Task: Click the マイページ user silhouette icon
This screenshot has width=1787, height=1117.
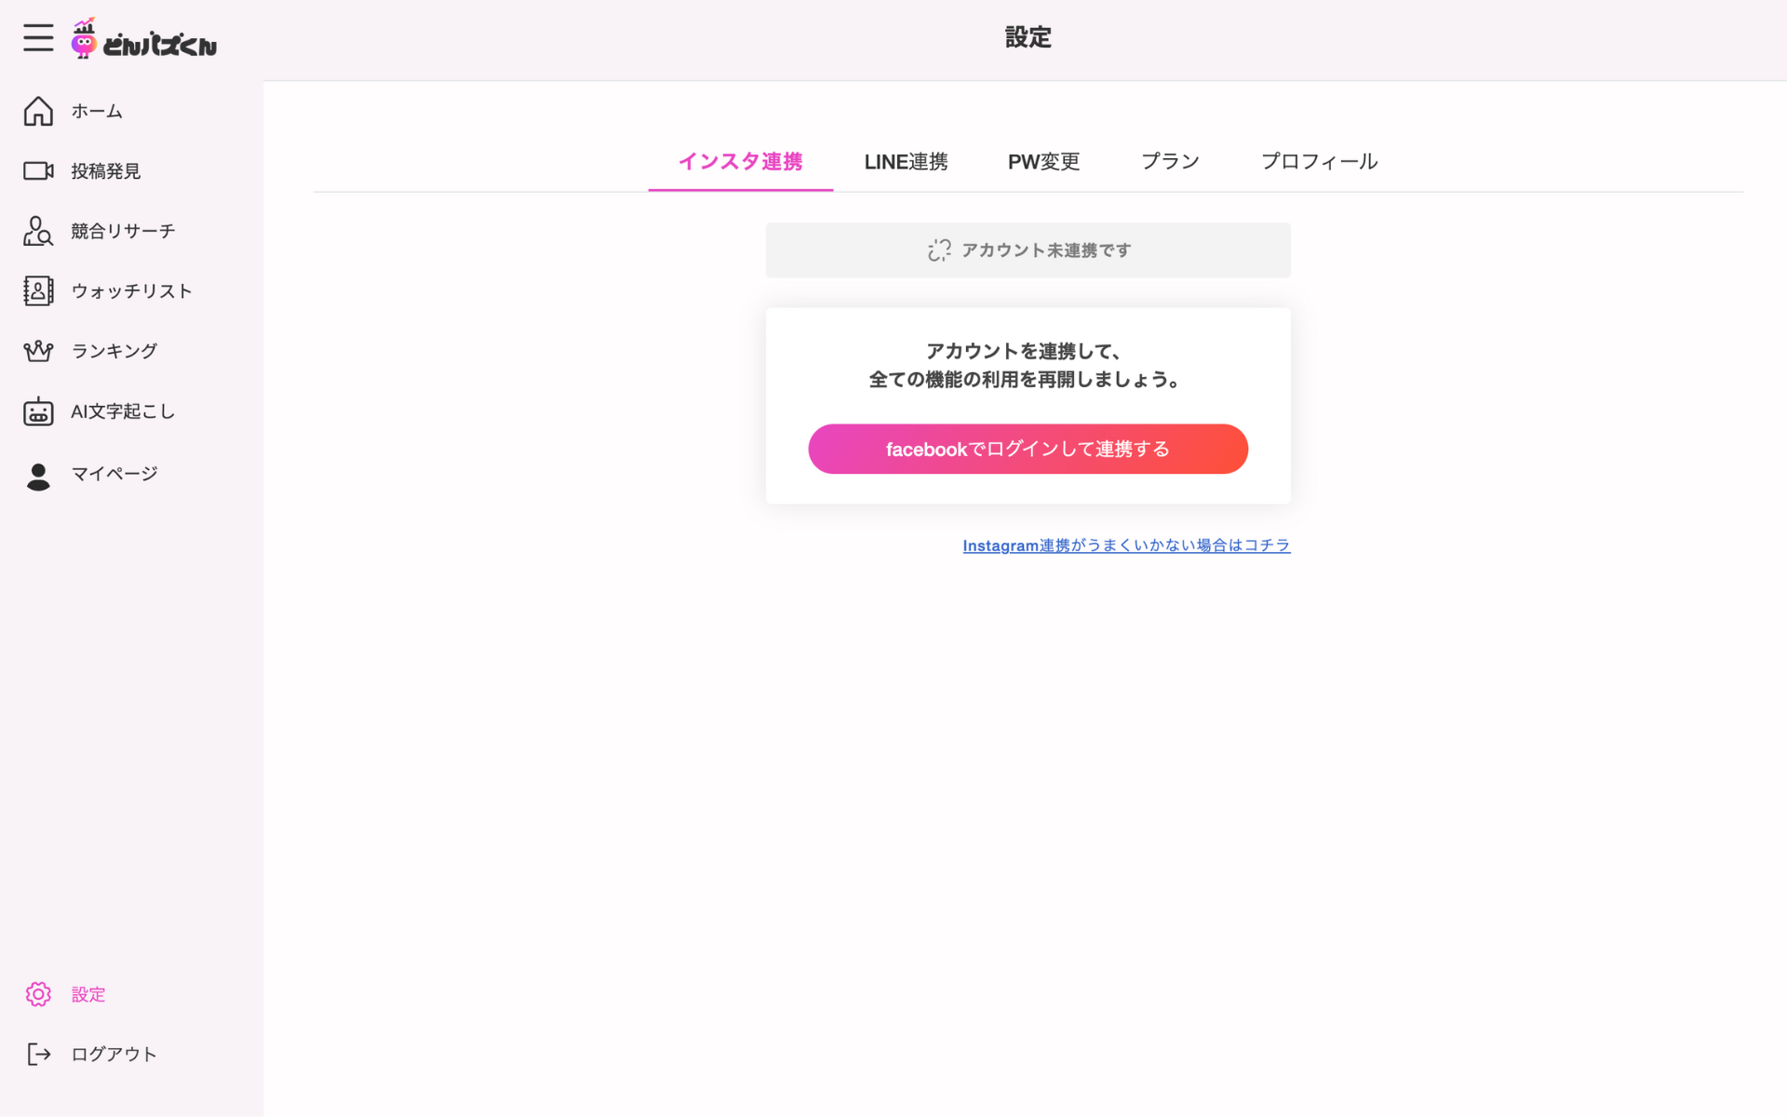Action: point(38,476)
